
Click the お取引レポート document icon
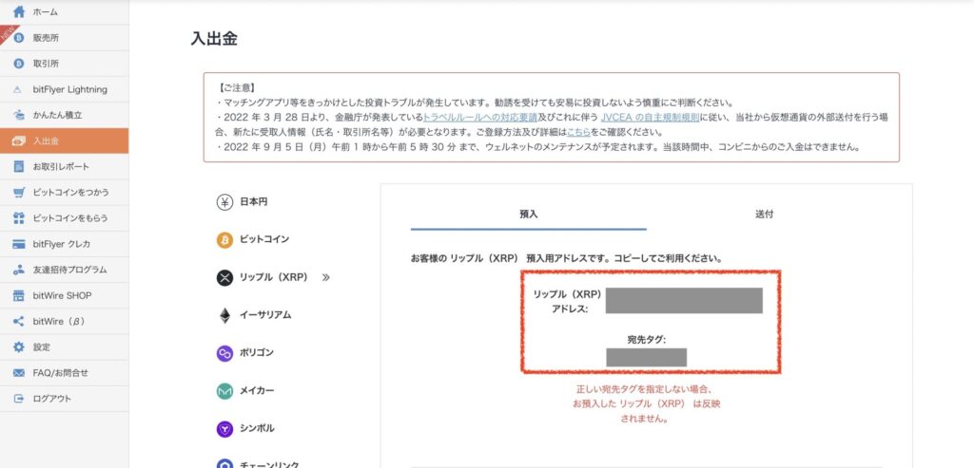pos(19,167)
